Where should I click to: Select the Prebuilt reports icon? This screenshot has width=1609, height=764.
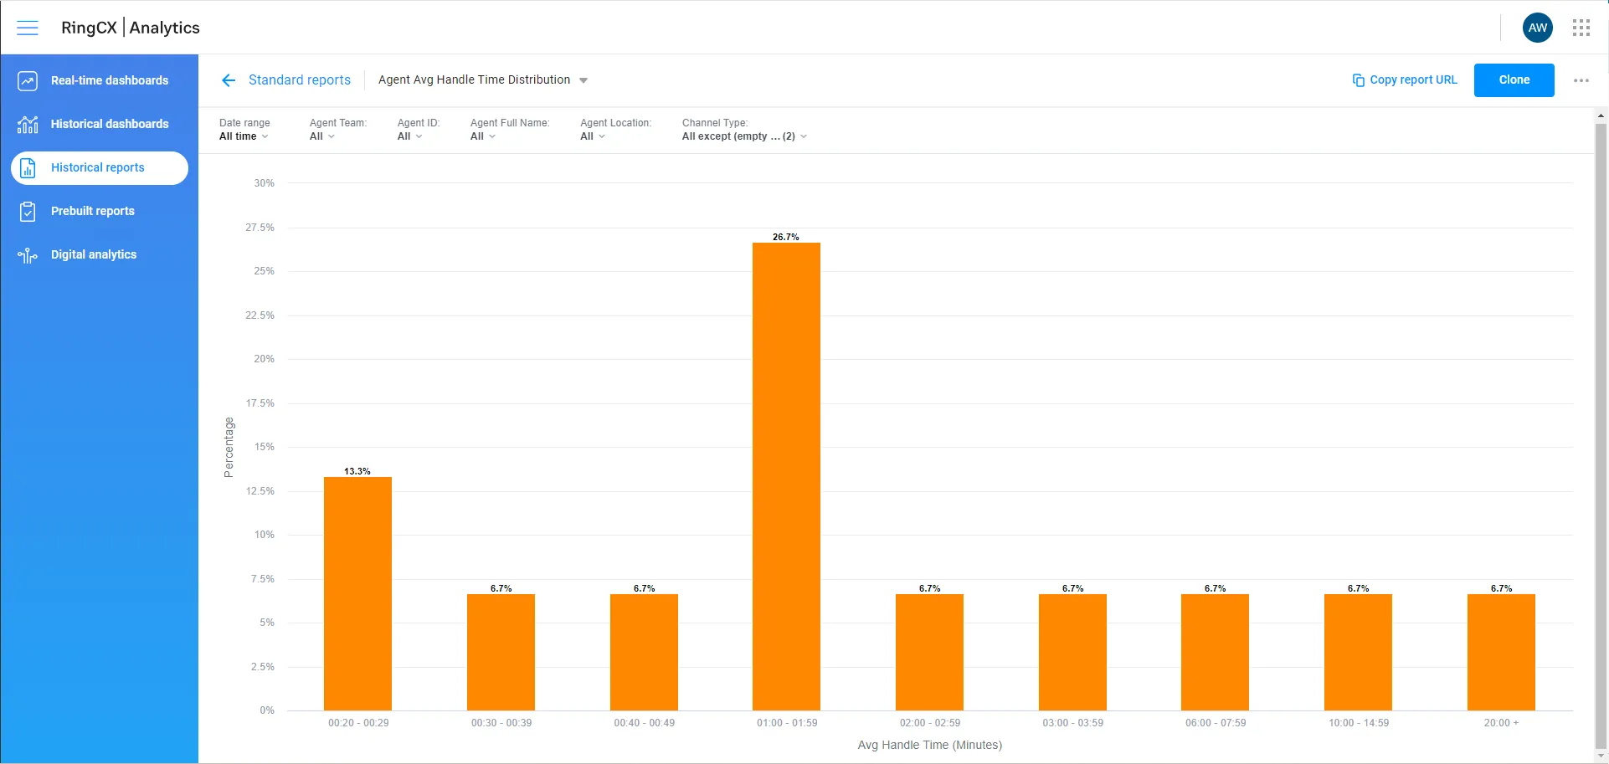tap(28, 211)
